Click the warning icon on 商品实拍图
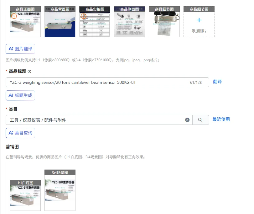This screenshot has height=214, width=254. click(x=83, y=16)
